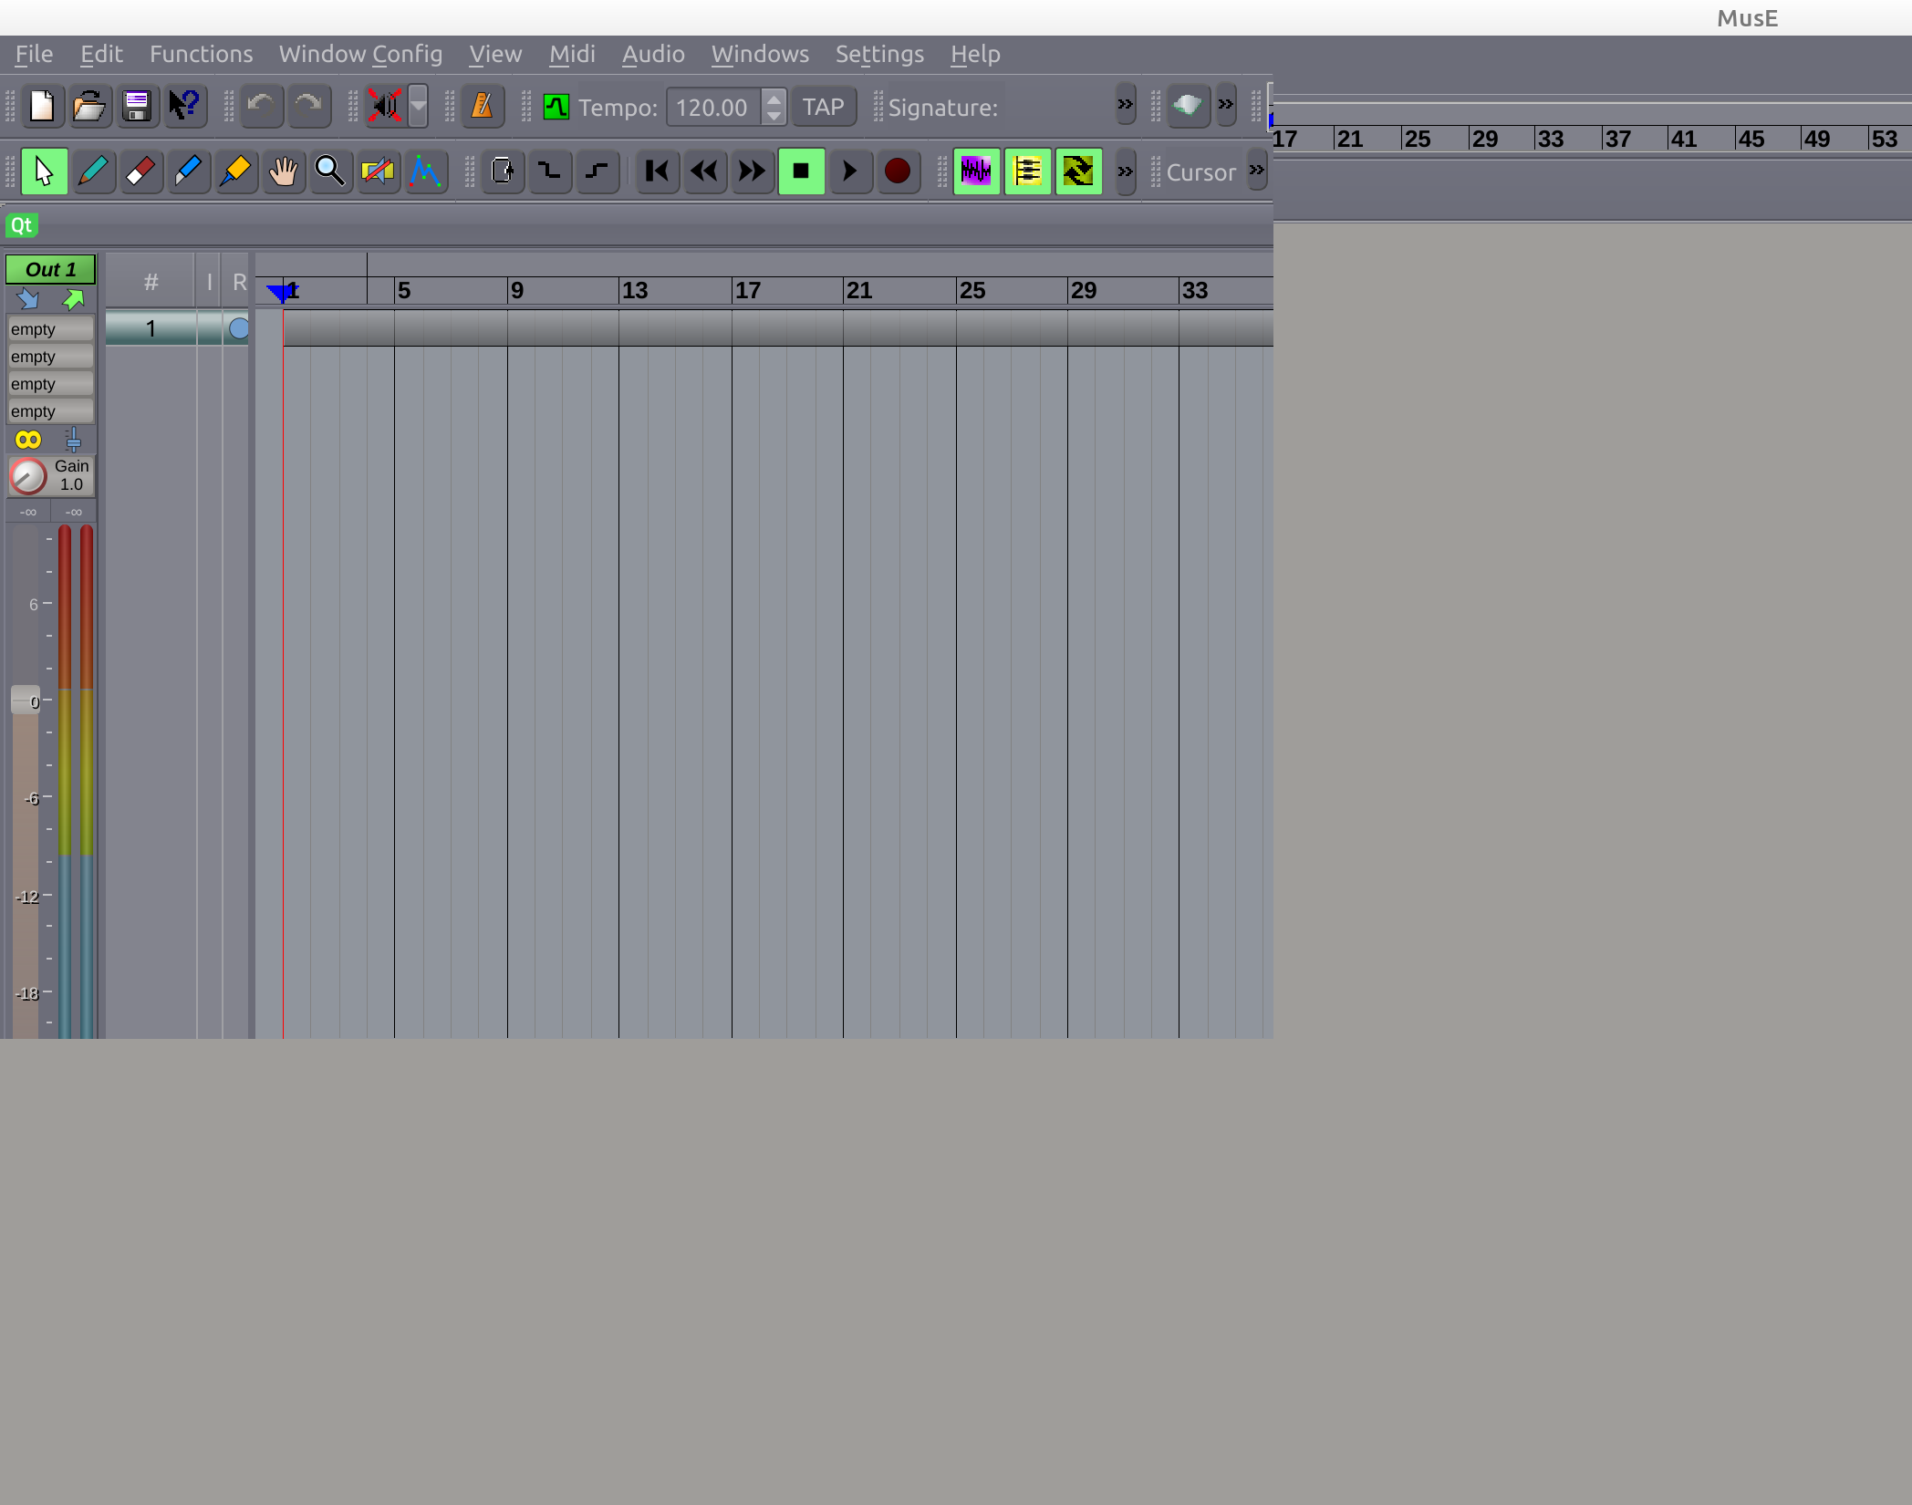Toggle the yellow mixer strips button
The height and width of the screenshot is (1505, 1912).
coord(1027,171)
